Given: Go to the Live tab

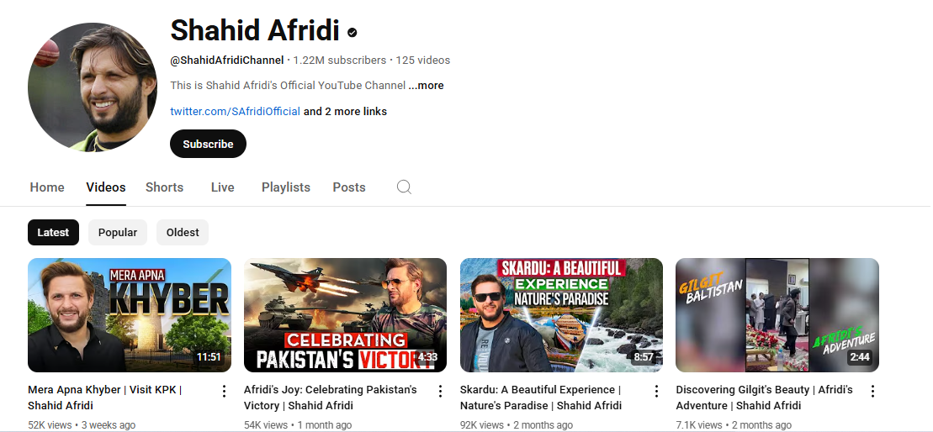Looking at the screenshot, I should (x=223, y=187).
